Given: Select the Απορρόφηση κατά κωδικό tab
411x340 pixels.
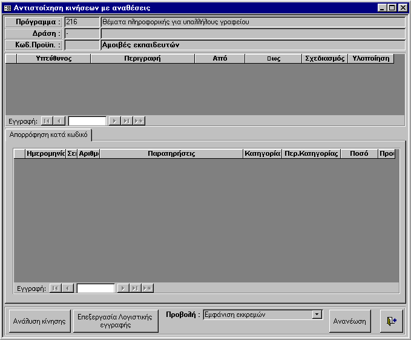Looking at the screenshot, I should [x=48, y=134].
